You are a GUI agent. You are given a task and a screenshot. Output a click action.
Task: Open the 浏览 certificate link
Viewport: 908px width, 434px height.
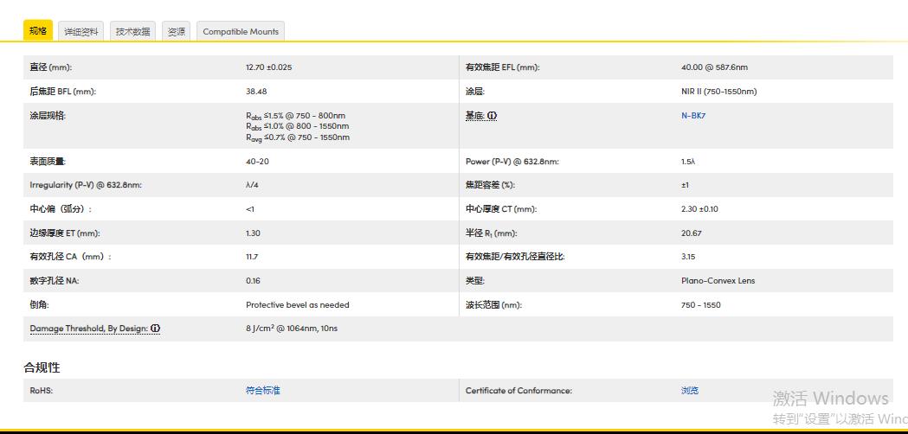(690, 391)
